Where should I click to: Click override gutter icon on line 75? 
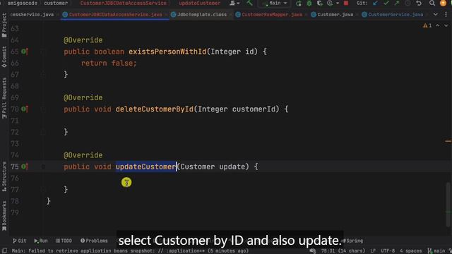[25, 167]
